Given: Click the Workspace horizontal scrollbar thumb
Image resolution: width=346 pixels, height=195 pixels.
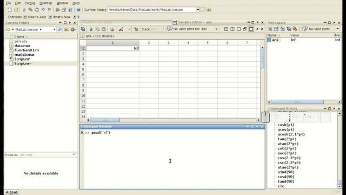Looking at the screenshot, I should pyautogui.click(x=297, y=102).
